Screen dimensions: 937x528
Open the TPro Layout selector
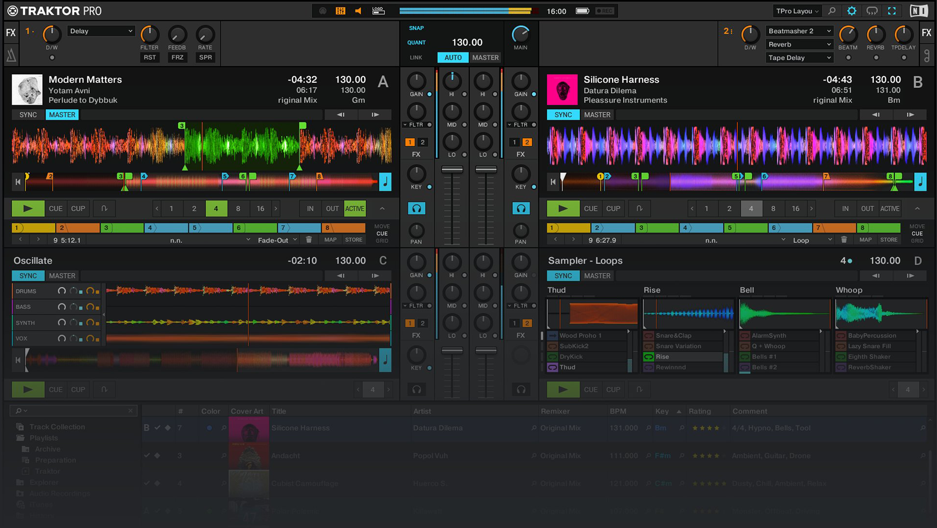(x=797, y=11)
